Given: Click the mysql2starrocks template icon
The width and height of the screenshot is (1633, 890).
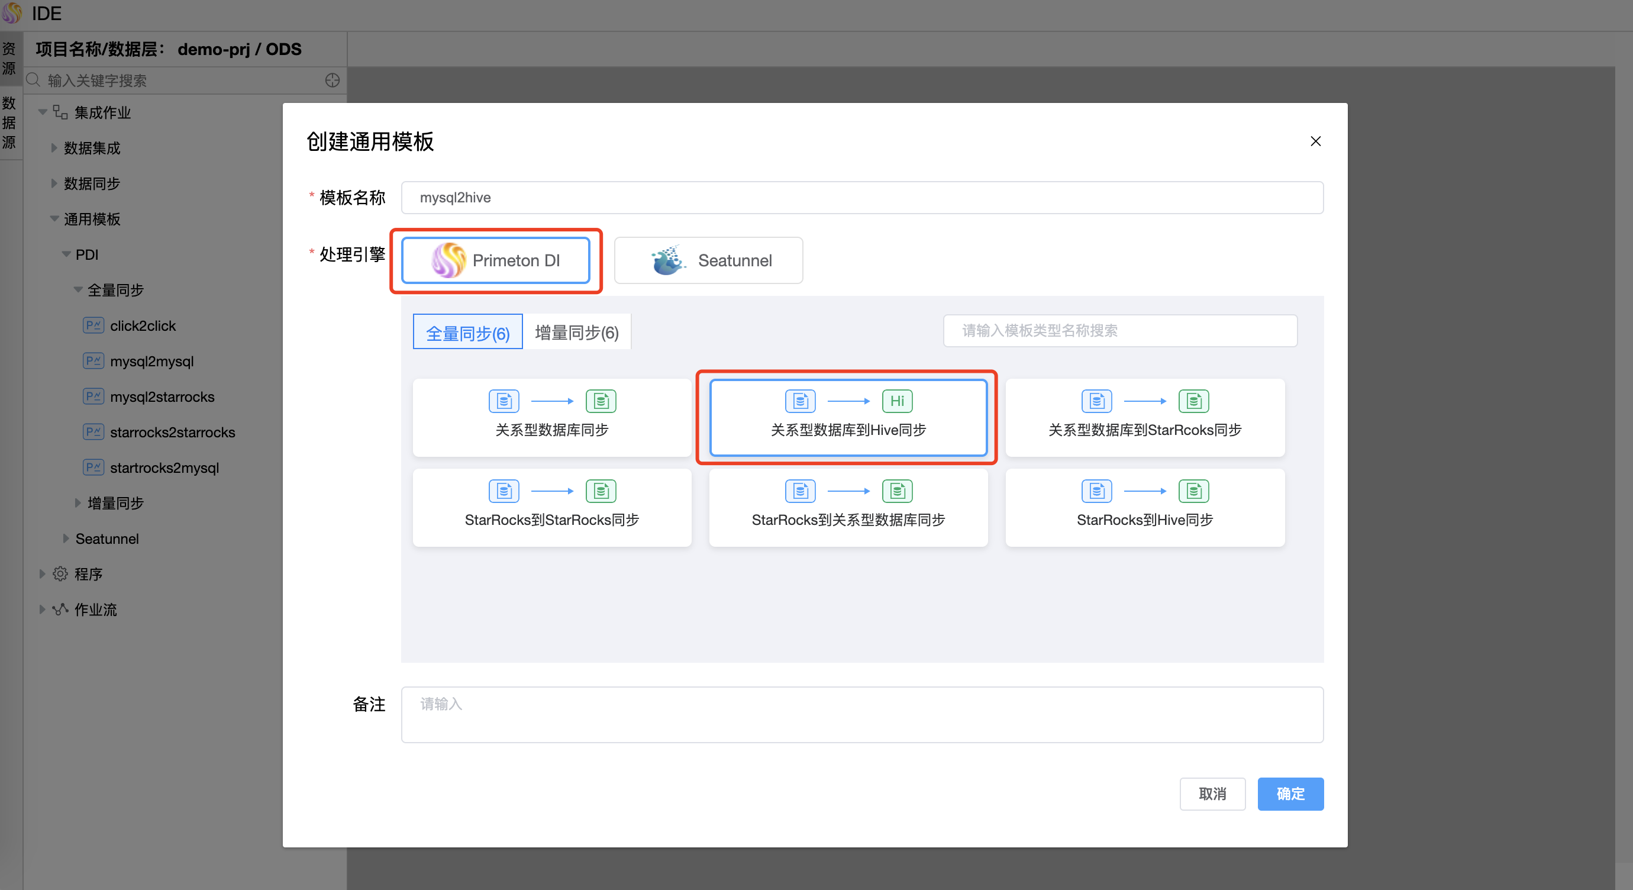Looking at the screenshot, I should (x=93, y=397).
